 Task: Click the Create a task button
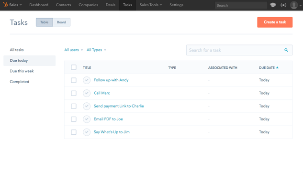click(x=275, y=22)
